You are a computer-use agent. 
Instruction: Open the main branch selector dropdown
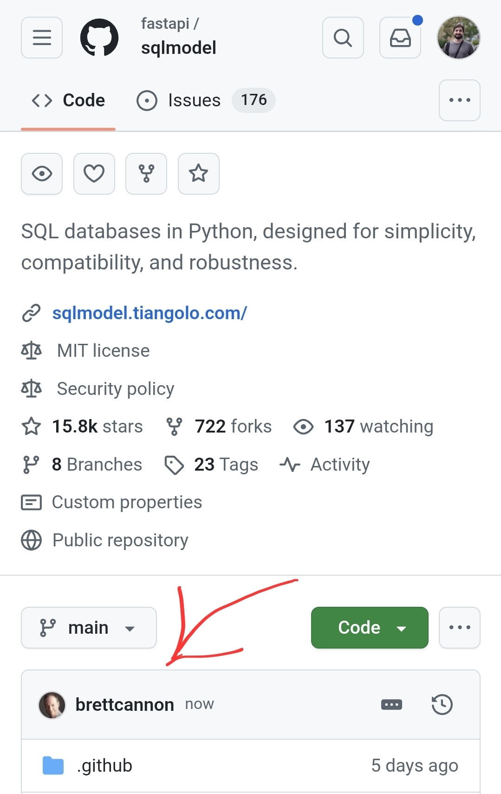(x=89, y=628)
